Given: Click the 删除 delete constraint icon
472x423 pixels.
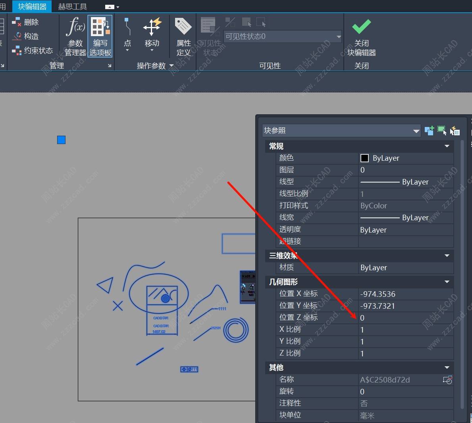Looking at the screenshot, I should point(26,22).
